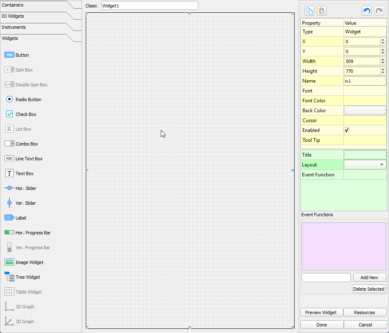Click the Preview Widget button

(322, 312)
